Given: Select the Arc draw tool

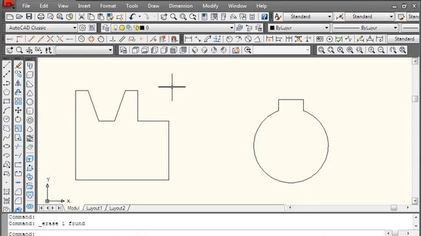Looking at the screenshot, I should pyautogui.click(x=7, y=110).
